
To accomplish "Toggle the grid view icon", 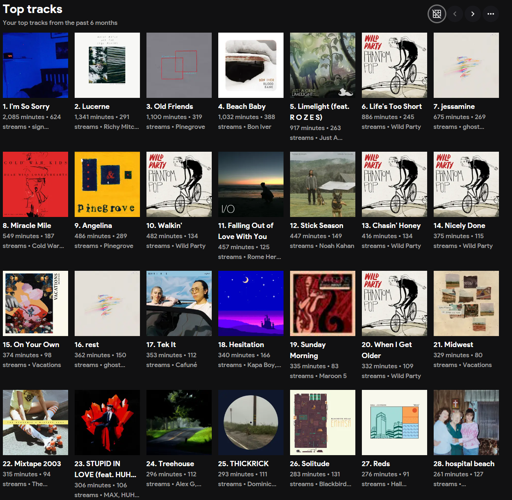I will point(437,14).
